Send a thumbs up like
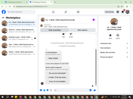 (x=95, y=90)
